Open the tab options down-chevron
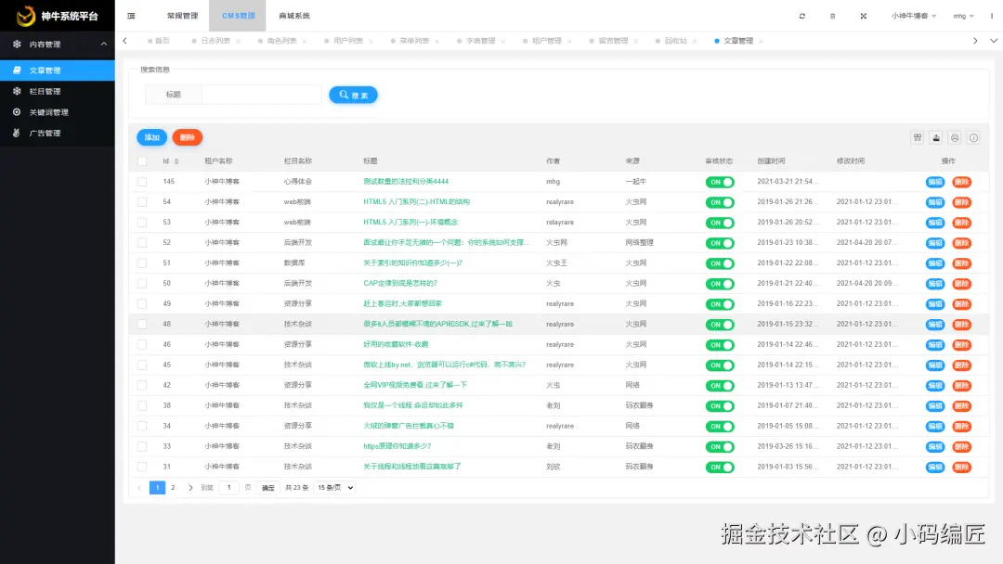Viewport: 1003px width, 564px height. (994, 41)
